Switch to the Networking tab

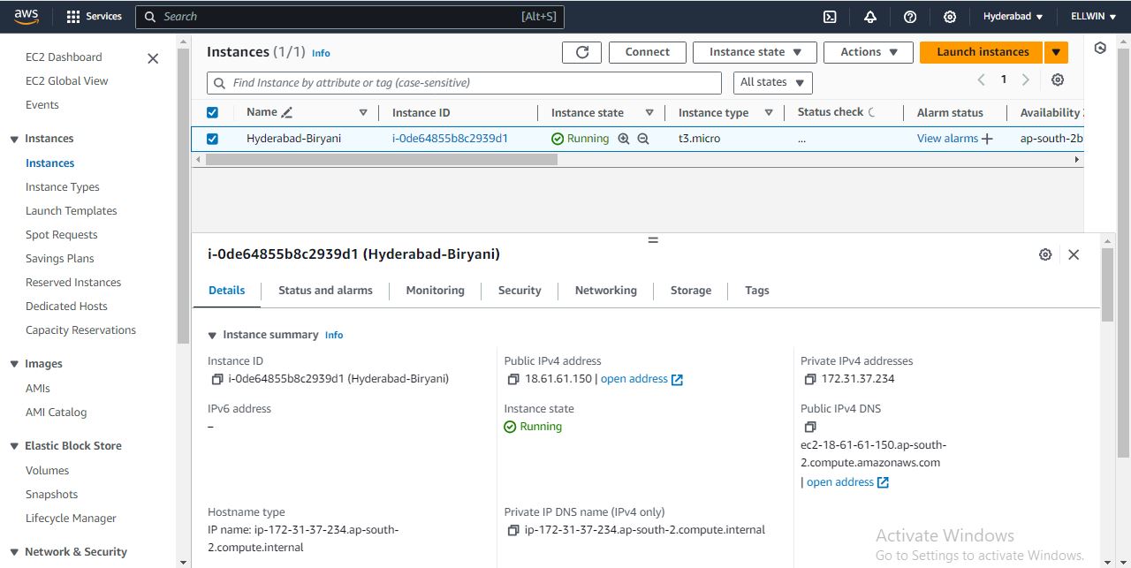point(605,291)
